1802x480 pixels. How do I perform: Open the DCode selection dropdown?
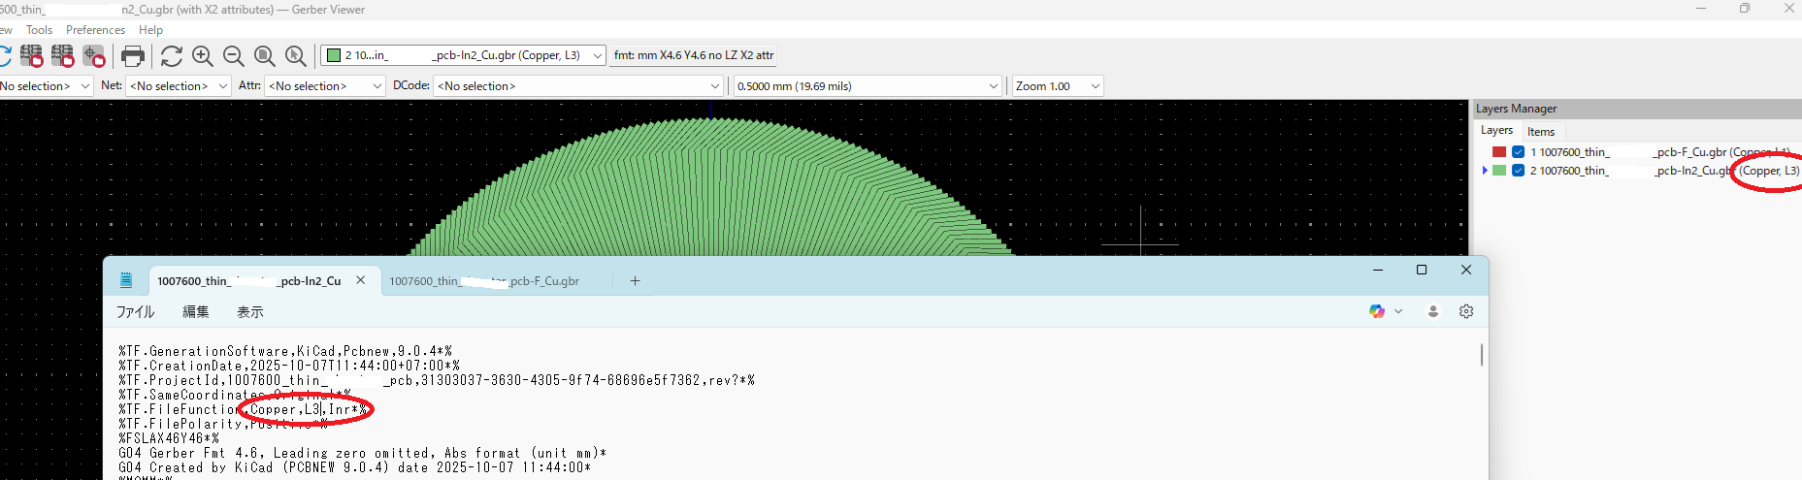579,85
